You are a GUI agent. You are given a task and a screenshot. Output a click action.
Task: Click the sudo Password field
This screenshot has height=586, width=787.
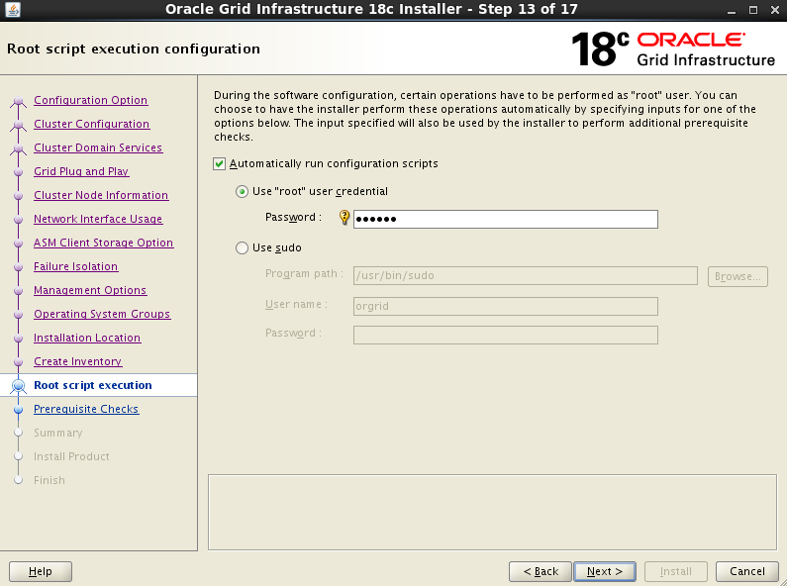[x=506, y=336]
